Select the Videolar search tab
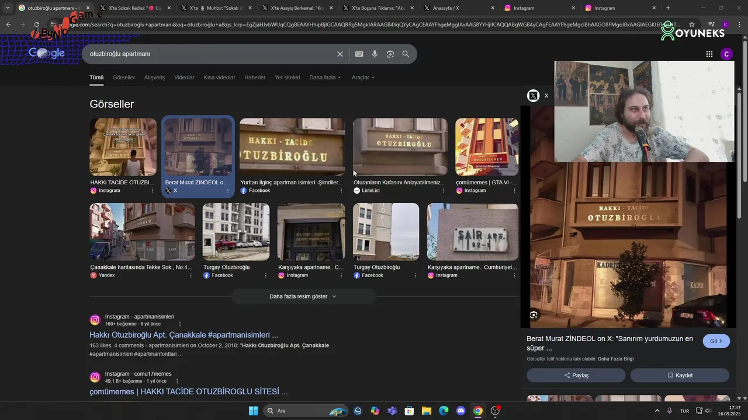This screenshot has width=748, height=420. pyautogui.click(x=185, y=78)
